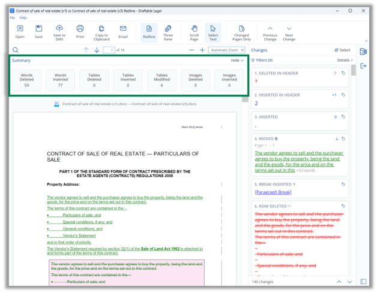Click the Details link in Changes

point(345,61)
